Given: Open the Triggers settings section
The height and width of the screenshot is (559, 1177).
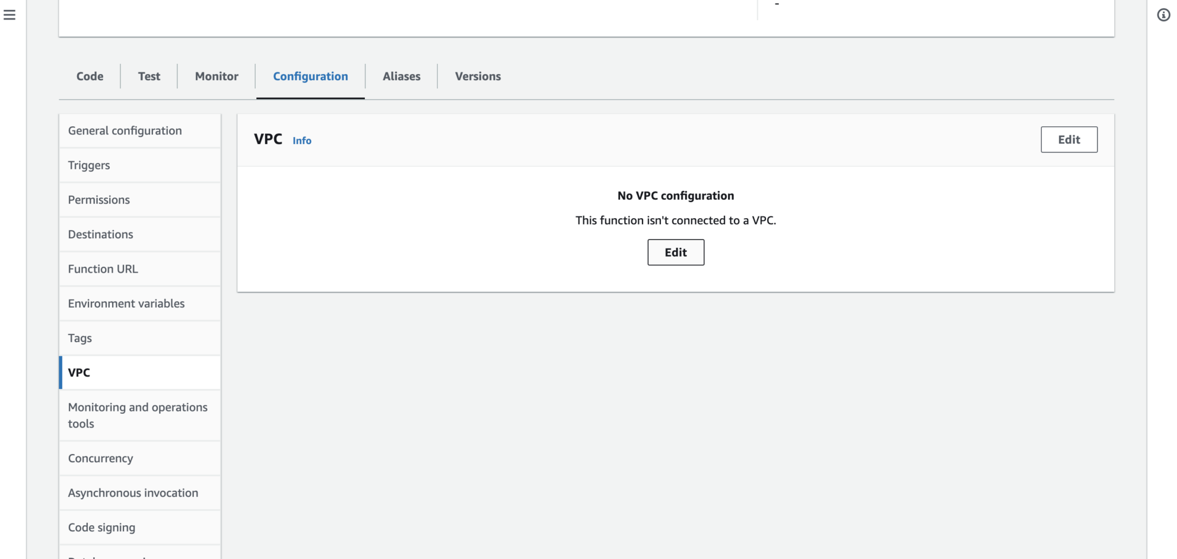Looking at the screenshot, I should tap(89, 165).
